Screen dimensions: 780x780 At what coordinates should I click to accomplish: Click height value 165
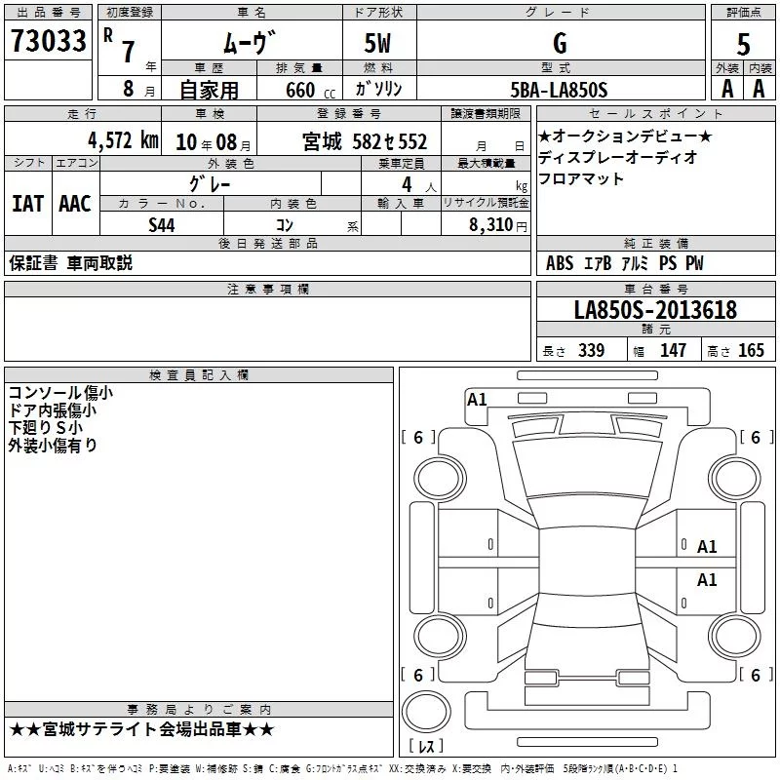[x=751, y=350]
